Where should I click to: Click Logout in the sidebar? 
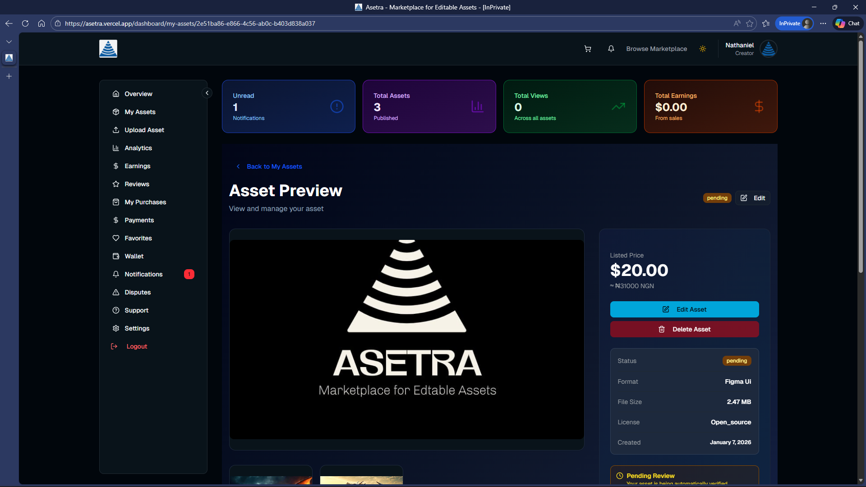[136, 346]
